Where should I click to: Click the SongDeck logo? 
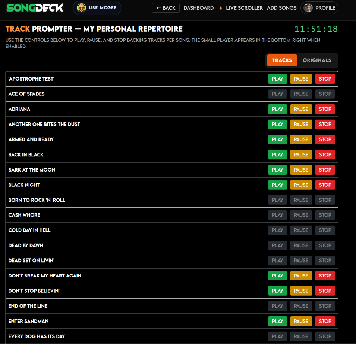(x=35, y=8)
